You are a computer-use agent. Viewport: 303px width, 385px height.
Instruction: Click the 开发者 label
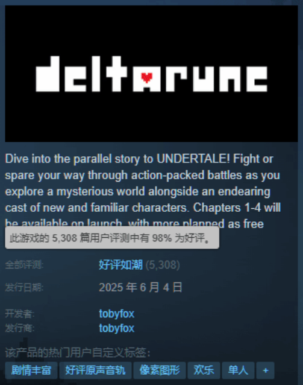(x=20, y=314)
